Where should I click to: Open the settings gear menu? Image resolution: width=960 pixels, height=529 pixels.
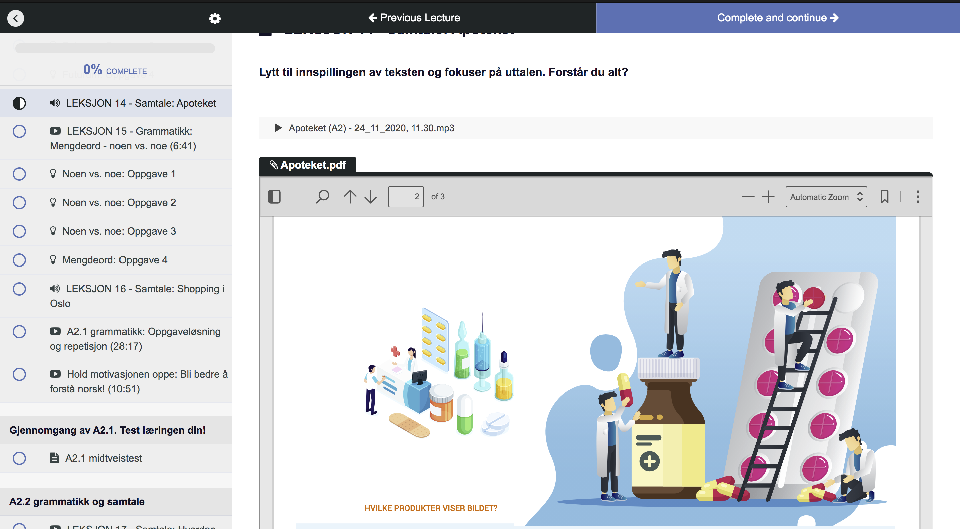pyautogui.click(x=215, y=18)
